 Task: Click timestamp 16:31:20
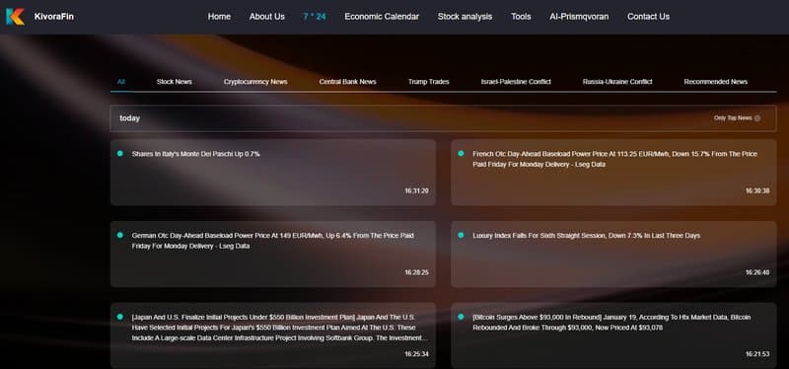click(416, 190)
